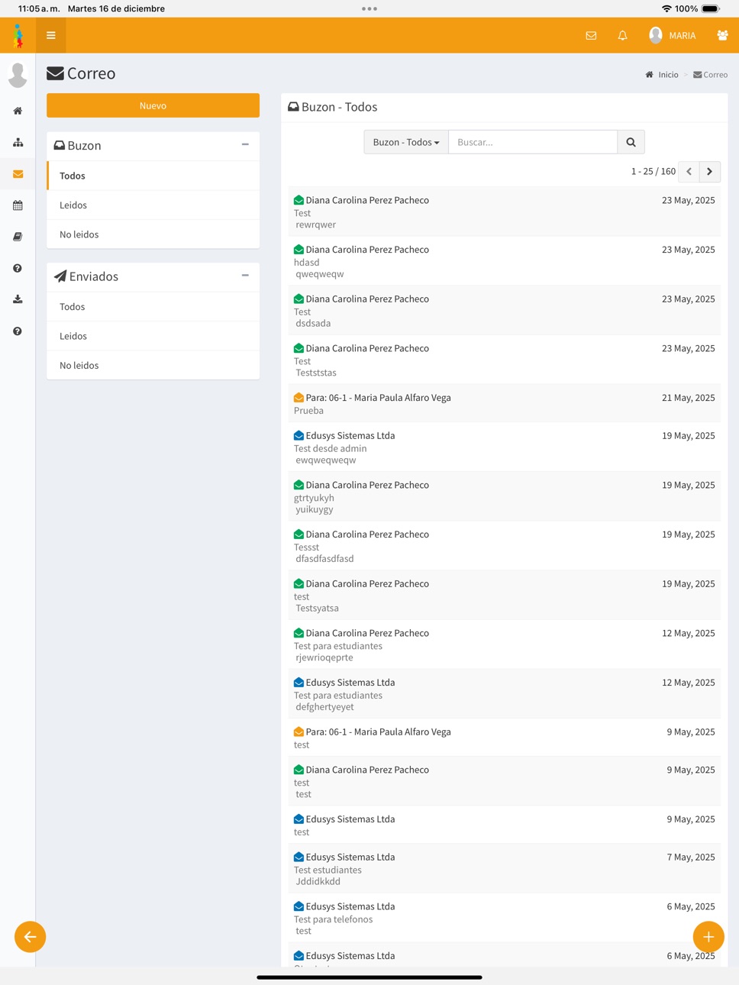Open the book sidebar icon
739x985 pixels.
(x=18, y=237)
